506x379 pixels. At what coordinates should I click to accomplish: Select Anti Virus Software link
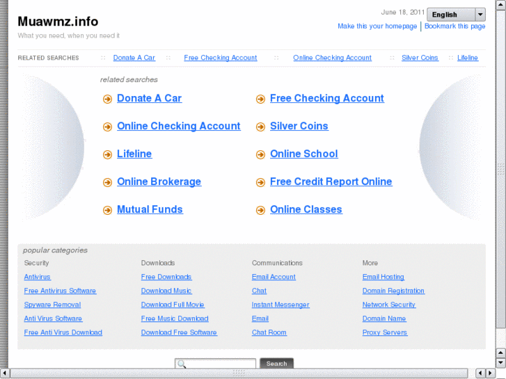coord(53,318)
